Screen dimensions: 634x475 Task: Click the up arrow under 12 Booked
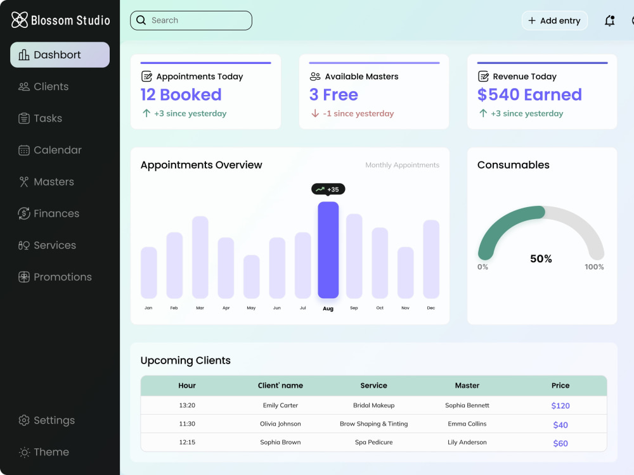pos(146,113)
